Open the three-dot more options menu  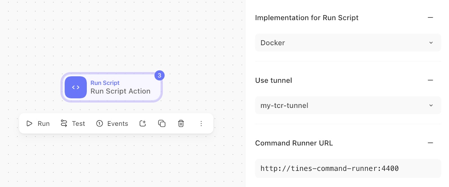(x=201, y=124)
